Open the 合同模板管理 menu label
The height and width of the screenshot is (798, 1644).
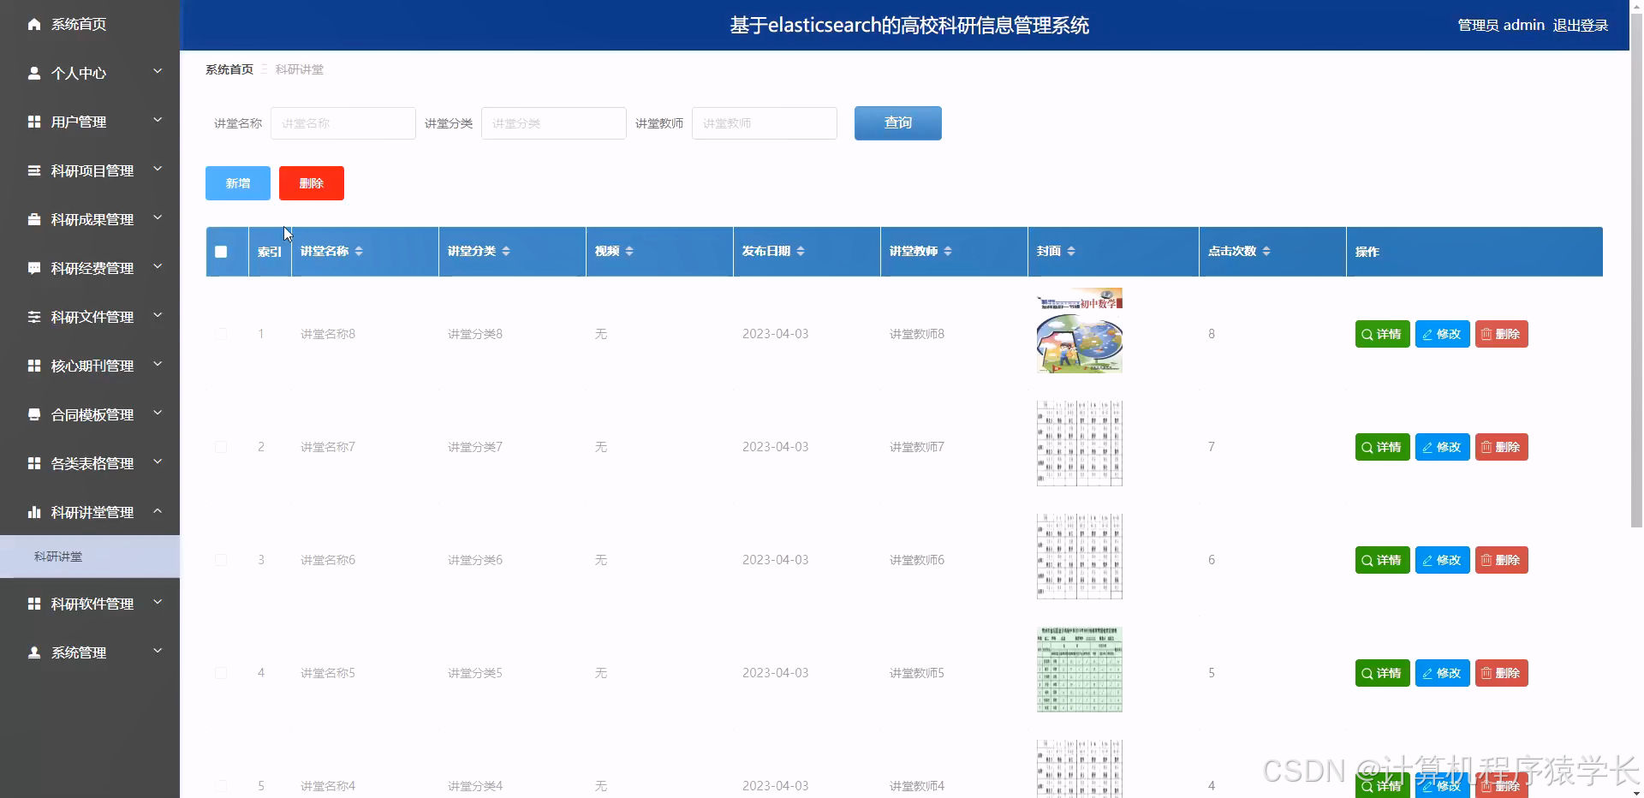[92, 414]
